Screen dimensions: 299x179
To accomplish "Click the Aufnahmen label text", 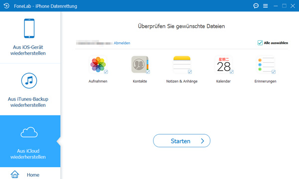I will click(98, 81).
